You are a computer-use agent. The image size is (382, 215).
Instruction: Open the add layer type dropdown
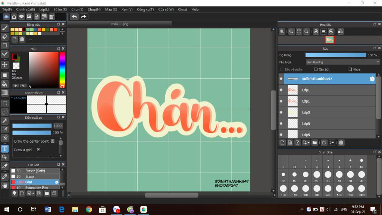click(306, 143)
